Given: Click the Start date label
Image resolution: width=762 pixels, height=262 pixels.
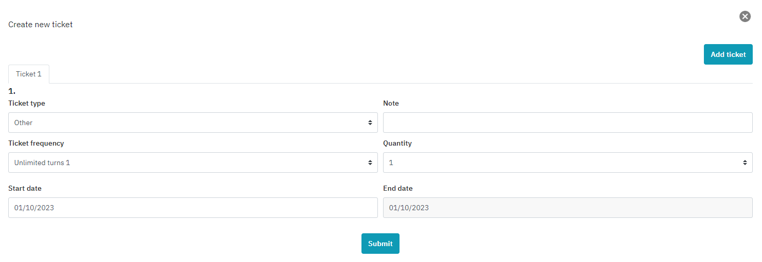Looking at the screenshot, I should pyautogui.click(x=25, y=188).
